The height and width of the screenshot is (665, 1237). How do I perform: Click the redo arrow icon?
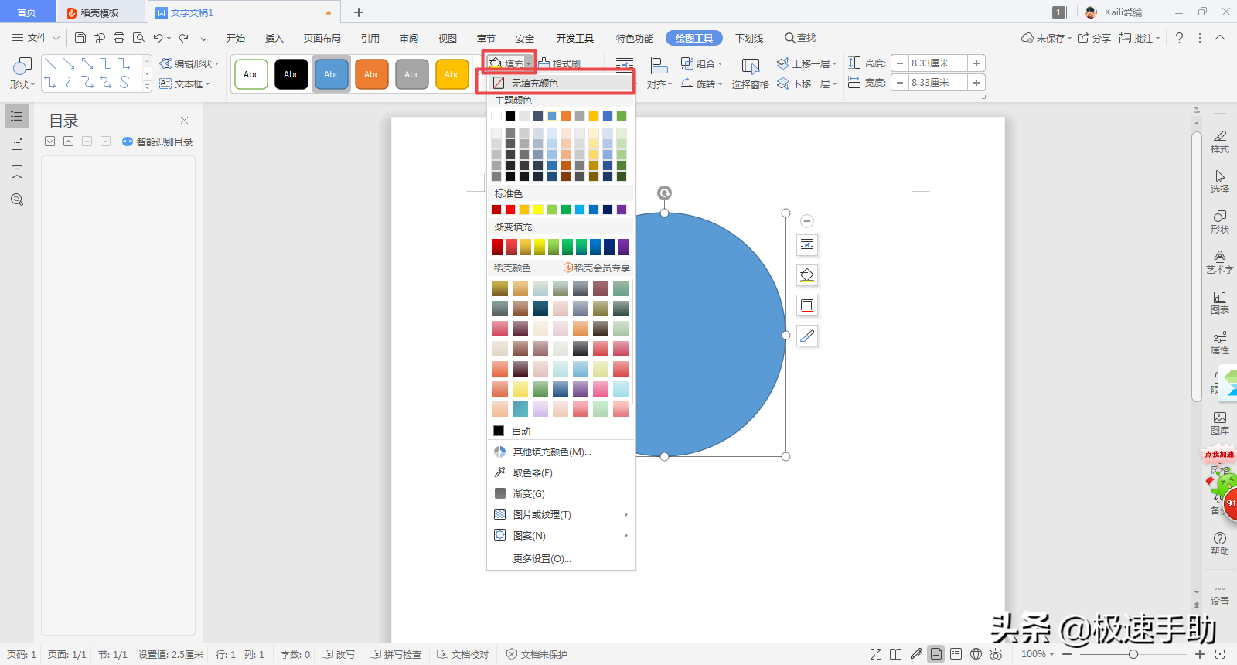pos(184,38)
